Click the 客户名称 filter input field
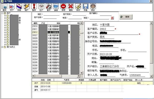154x99 pixels. 50,17
